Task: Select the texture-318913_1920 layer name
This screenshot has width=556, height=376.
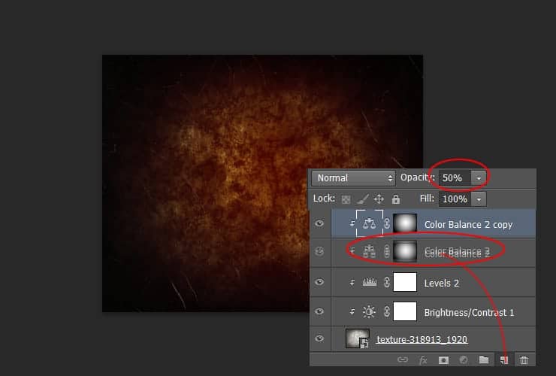Action: click(422, 340)
